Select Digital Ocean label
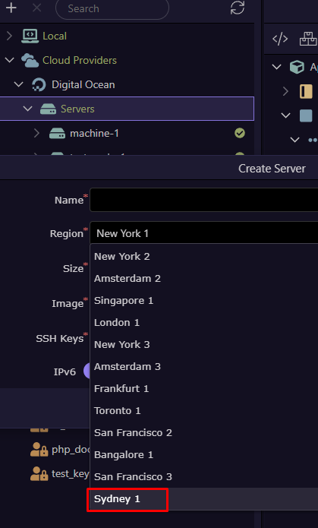 click(83, 84)
